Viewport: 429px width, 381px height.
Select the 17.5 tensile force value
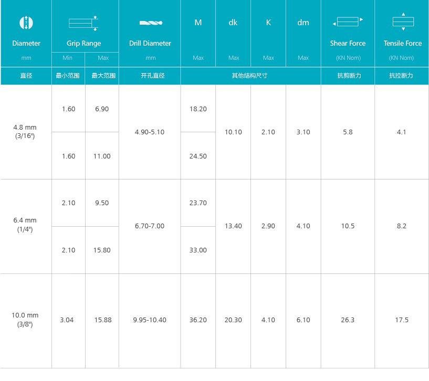pos(402,320)
